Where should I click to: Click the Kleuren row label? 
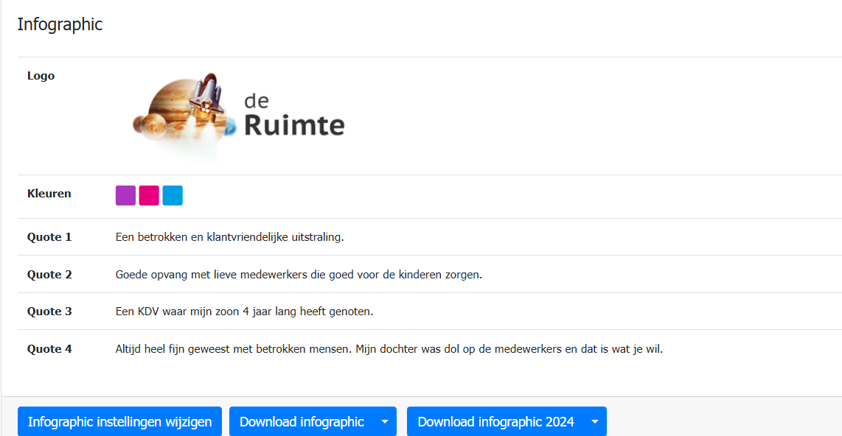pos(49,194)
